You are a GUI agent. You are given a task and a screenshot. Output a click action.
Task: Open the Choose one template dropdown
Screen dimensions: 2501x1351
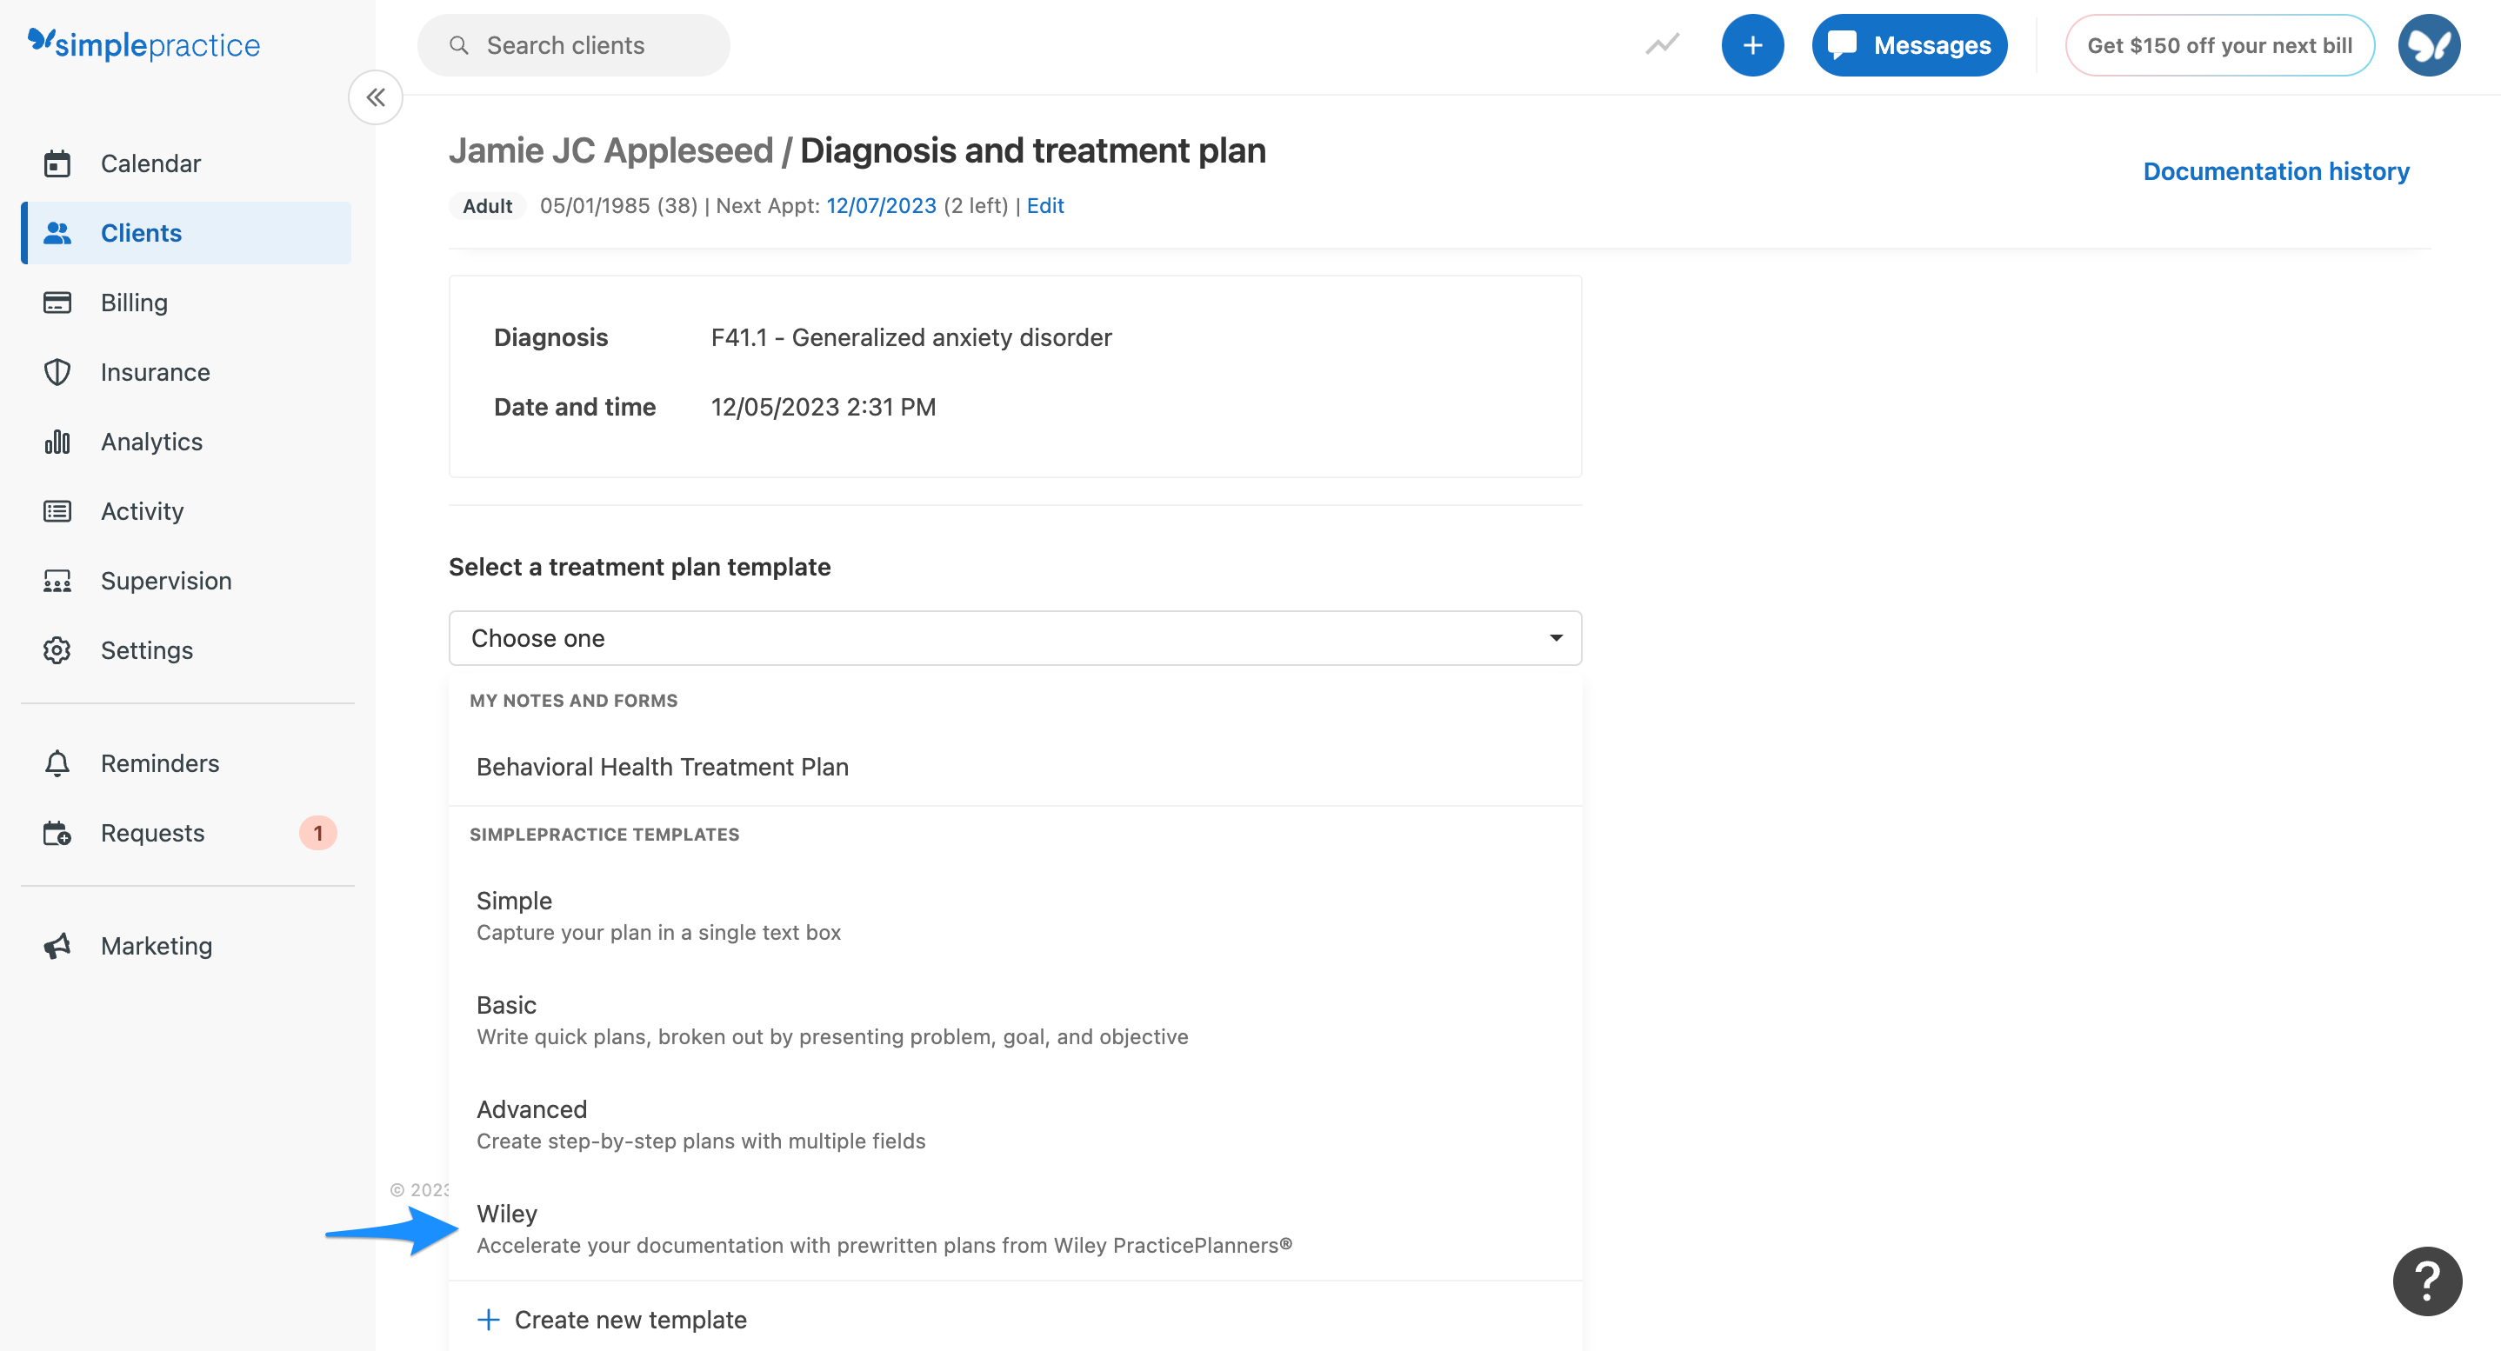pyautogui.click(x=1015, y=637)
